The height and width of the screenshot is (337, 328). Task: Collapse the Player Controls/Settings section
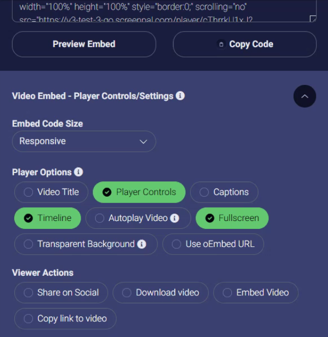[x=305, y=97]
